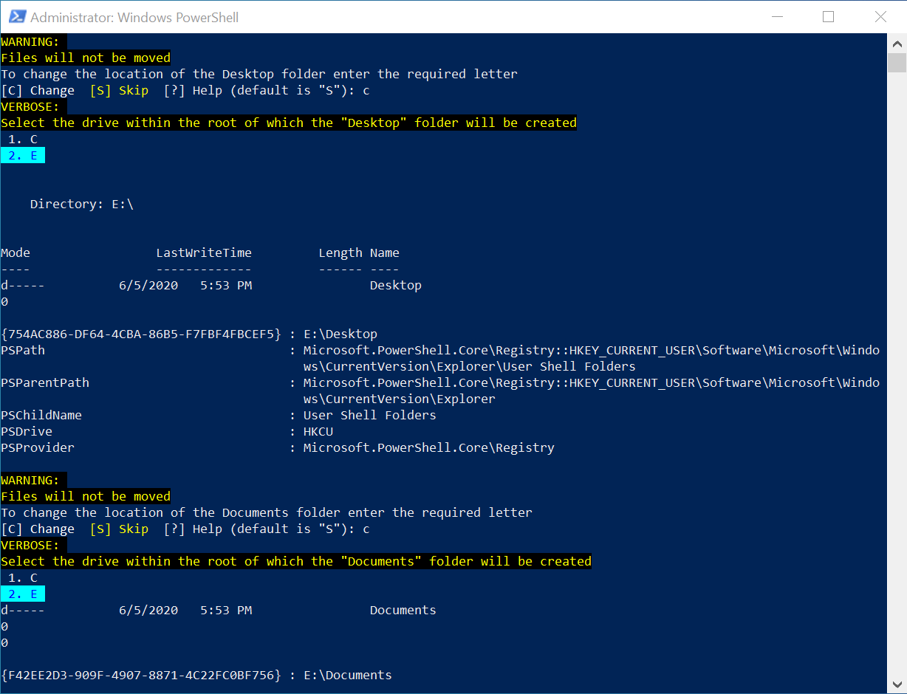Image resolution: width=907 pixels, height=694 pixels.
Task: Click the E:\Documents GUID line
Action: click(x=196, y=675)
